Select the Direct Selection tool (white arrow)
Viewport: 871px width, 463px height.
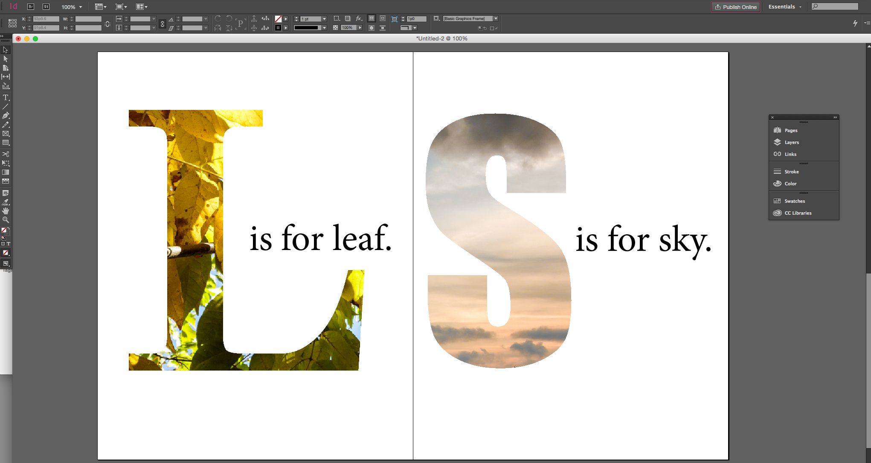(6, 59)
